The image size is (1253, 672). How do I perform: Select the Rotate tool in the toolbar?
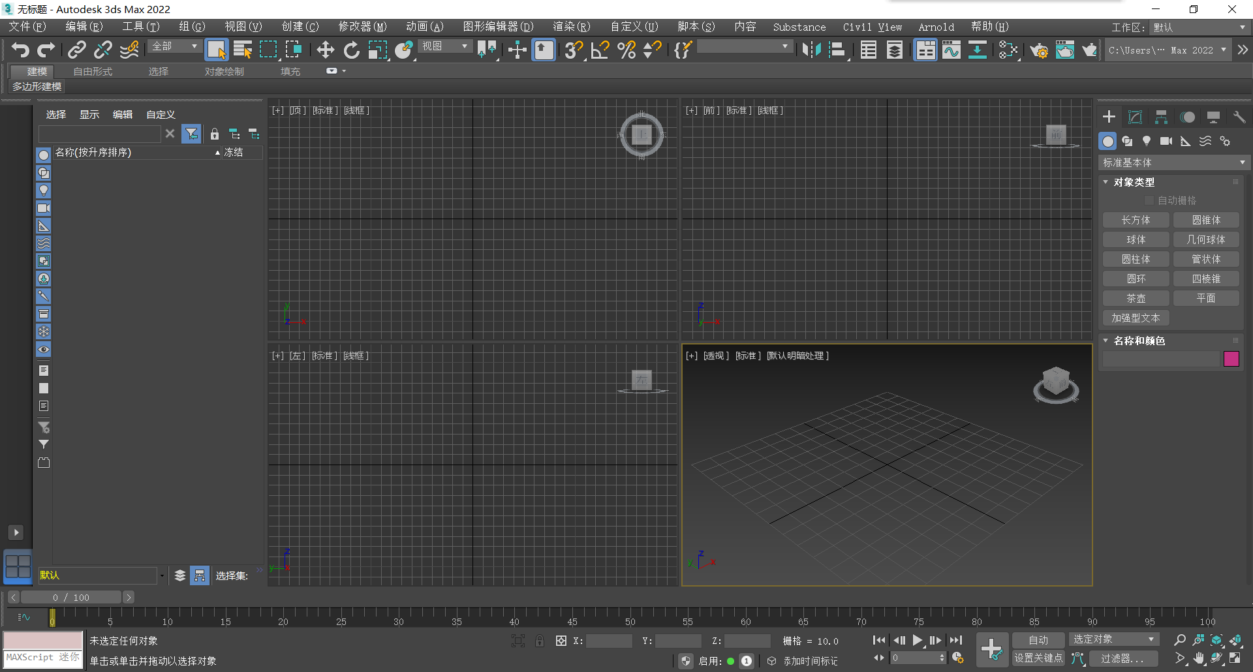(x=351, y=50)
